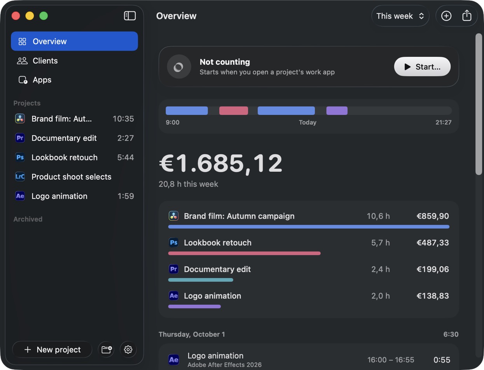484x370 pixels.
Task: Select Logo animation project in sidebar
Action: coord(74,196)
